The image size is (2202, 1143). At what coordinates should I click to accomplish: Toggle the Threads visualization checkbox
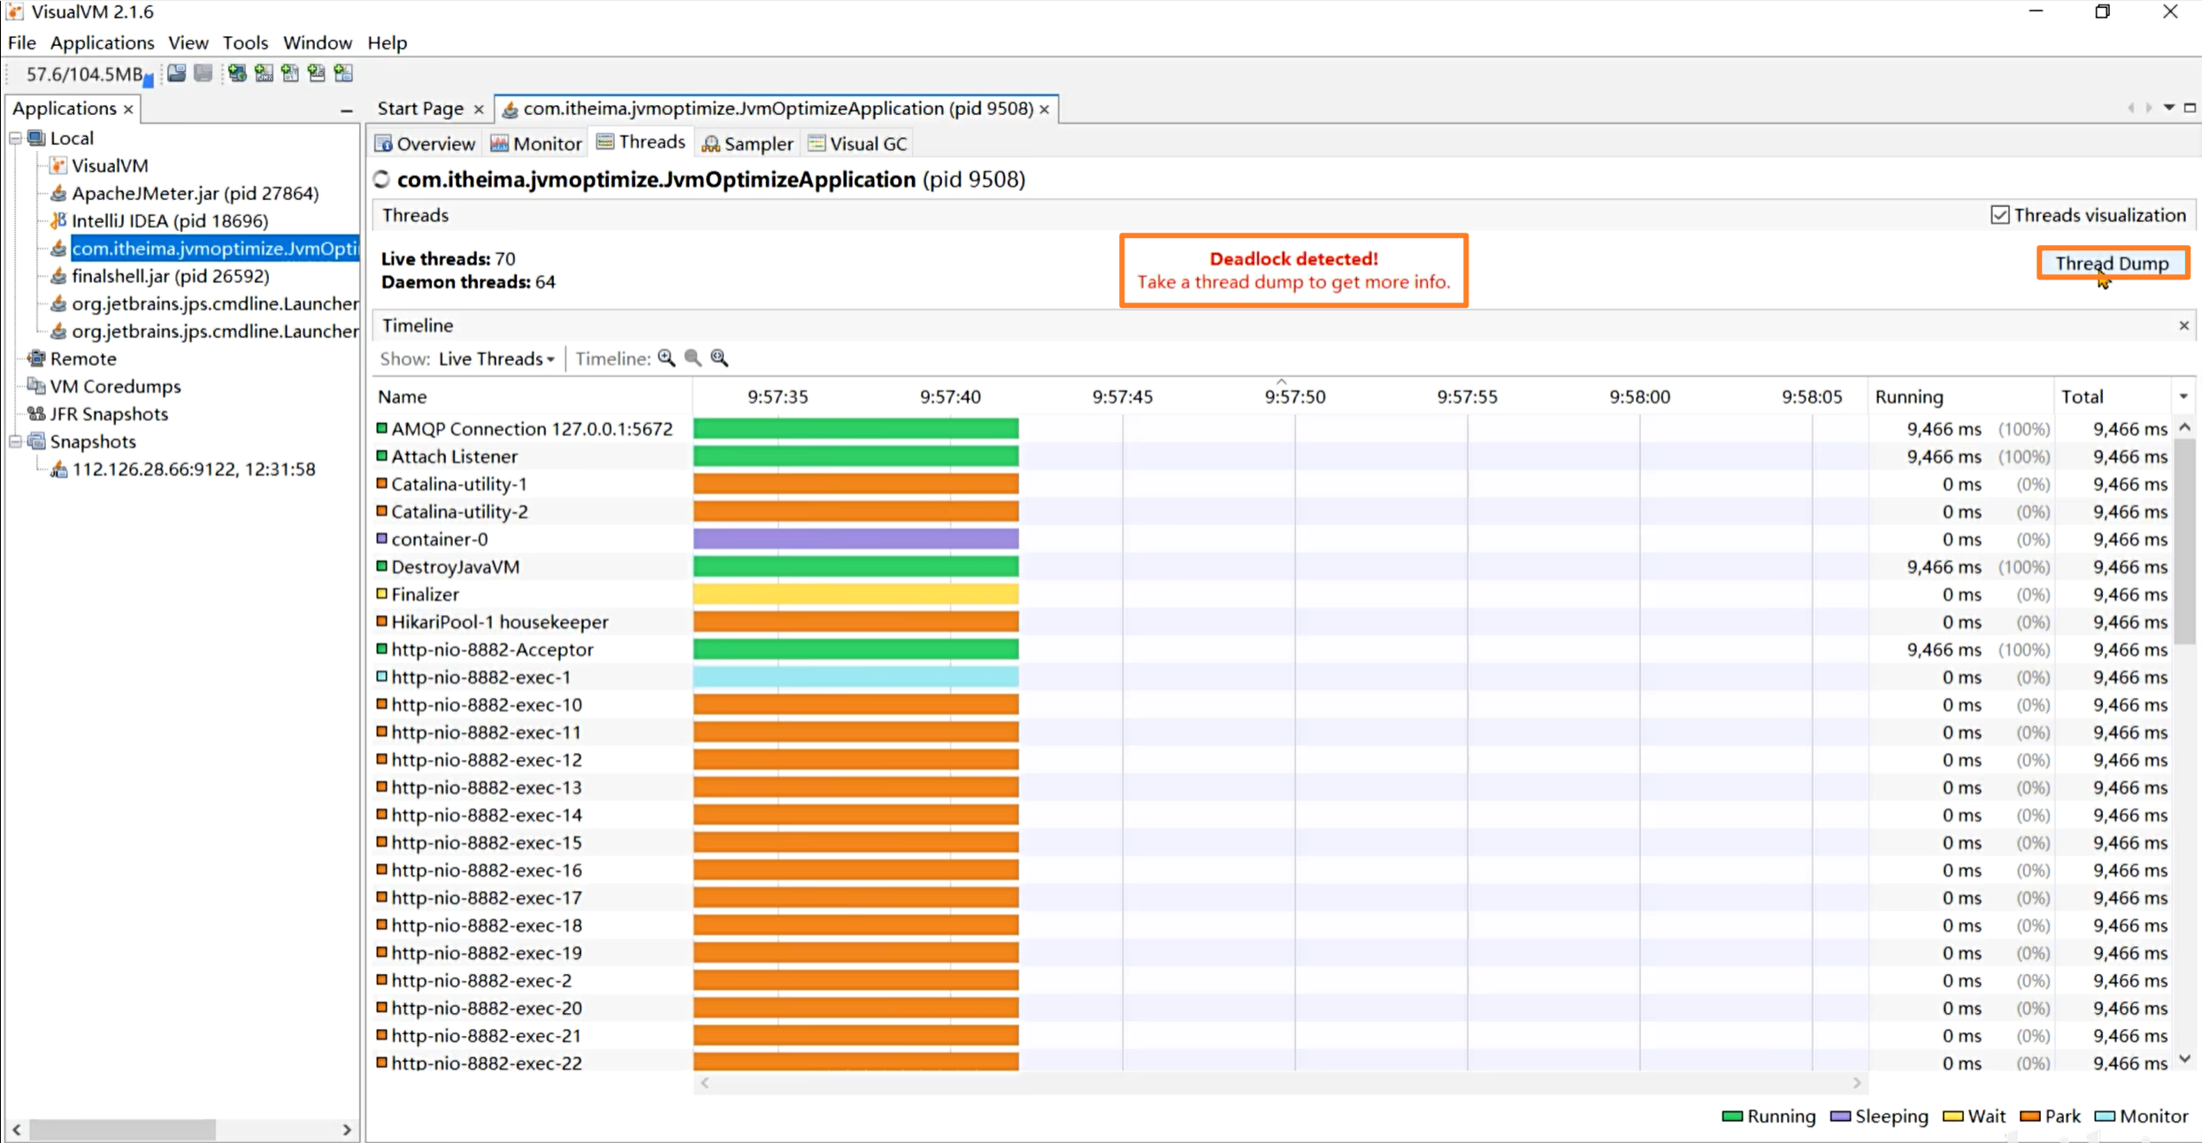point(1999,215)
